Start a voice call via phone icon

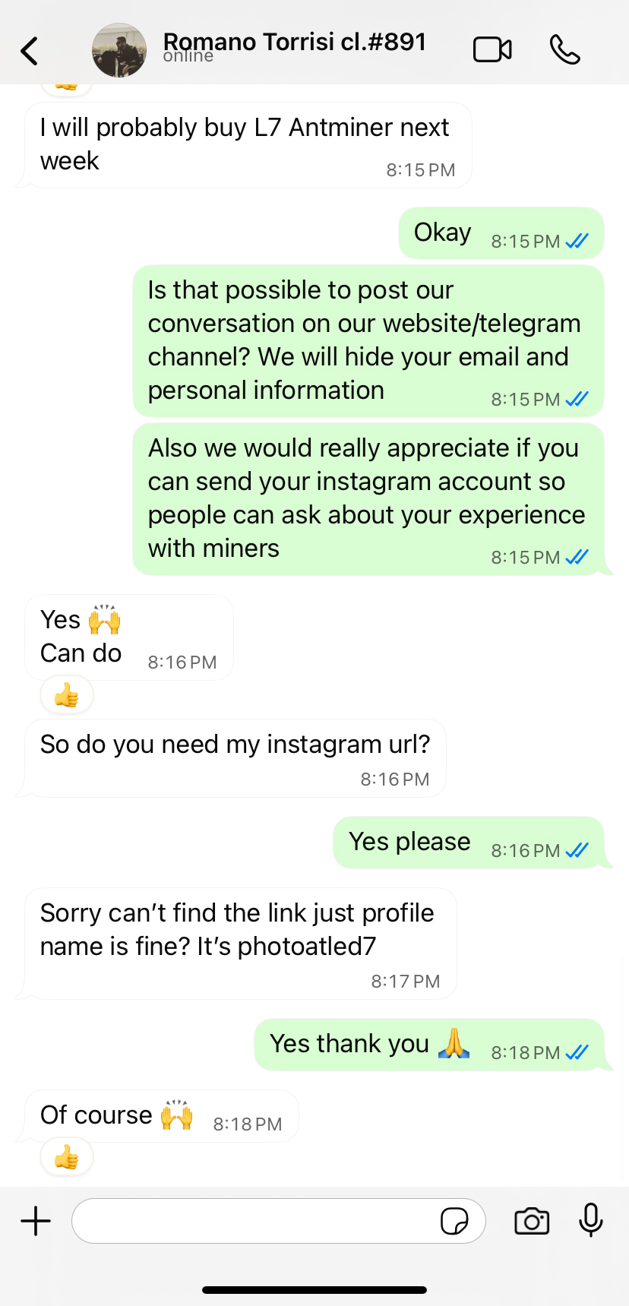564,50
